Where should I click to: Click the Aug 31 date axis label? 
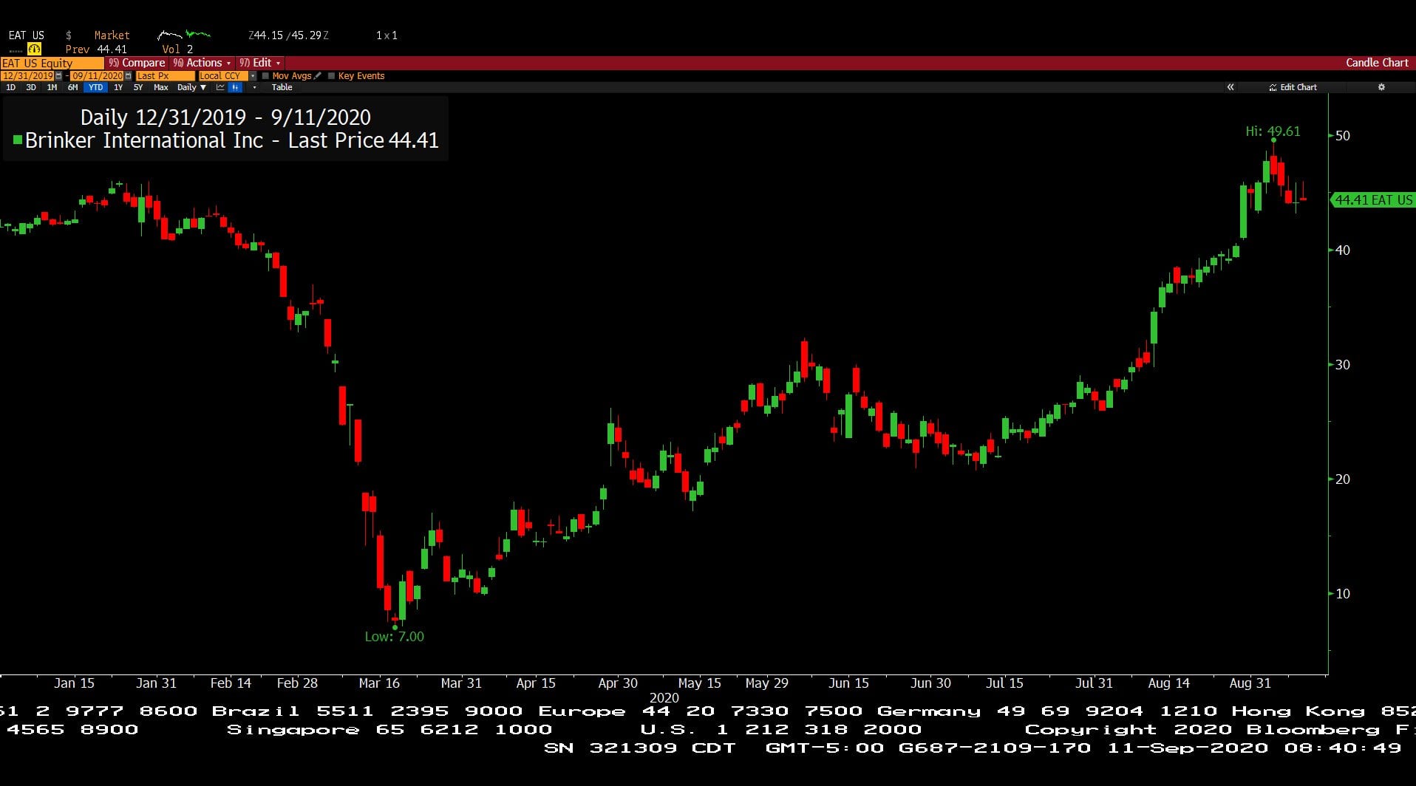[1250, 683]
